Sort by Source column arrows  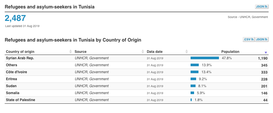(143, 52)
